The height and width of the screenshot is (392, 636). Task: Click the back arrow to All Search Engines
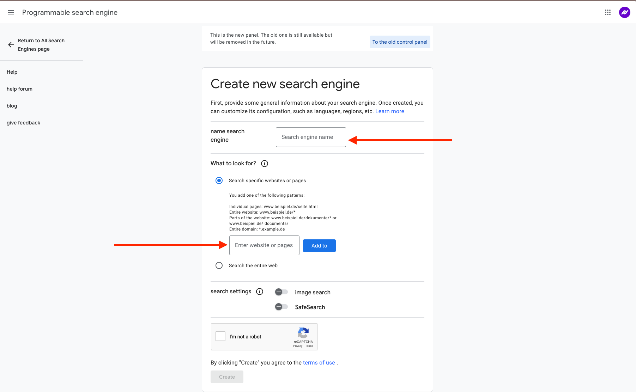tap(11, 45)
